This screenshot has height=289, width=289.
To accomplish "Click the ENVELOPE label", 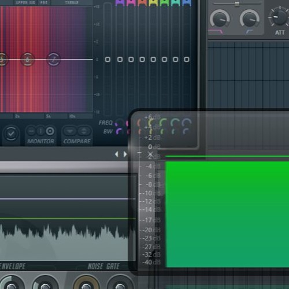I will [x=13, y=266].
